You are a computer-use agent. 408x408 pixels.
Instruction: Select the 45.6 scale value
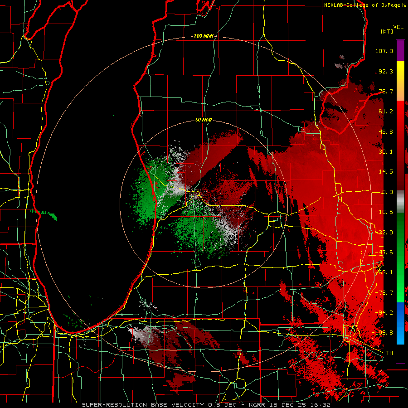pyautogui.click(x=386, y=131)
